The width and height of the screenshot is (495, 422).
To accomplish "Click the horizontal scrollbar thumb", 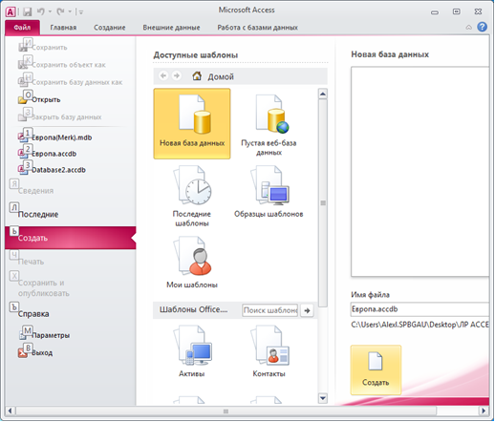I will click(x=226, y=411).
